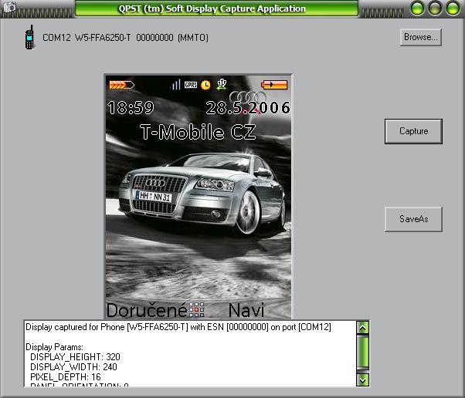Click the first green round title bar button
Screen dimensions: 465x398
[x=417, y=8]
